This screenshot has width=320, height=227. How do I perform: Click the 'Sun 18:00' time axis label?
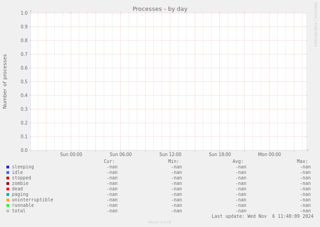[x=220, y=154]
